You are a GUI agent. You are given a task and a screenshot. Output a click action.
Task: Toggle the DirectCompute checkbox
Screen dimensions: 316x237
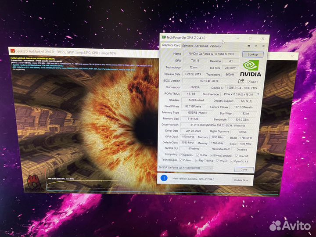[212, 155]
